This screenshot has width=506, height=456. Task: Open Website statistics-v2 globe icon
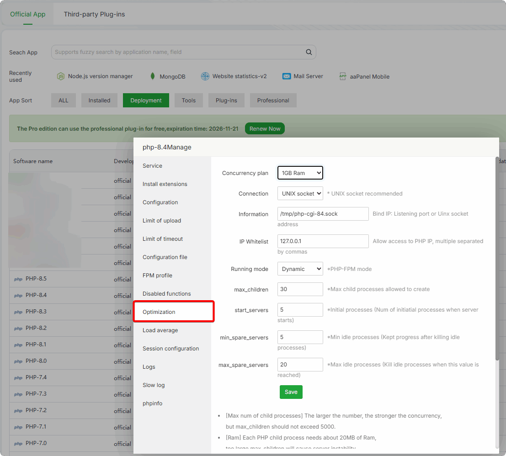pos(205,76)
